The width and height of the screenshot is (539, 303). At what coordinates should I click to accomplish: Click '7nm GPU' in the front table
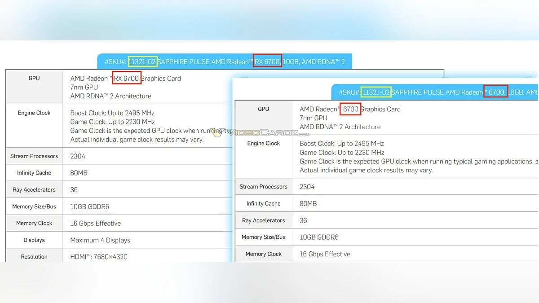coord(314,118)
